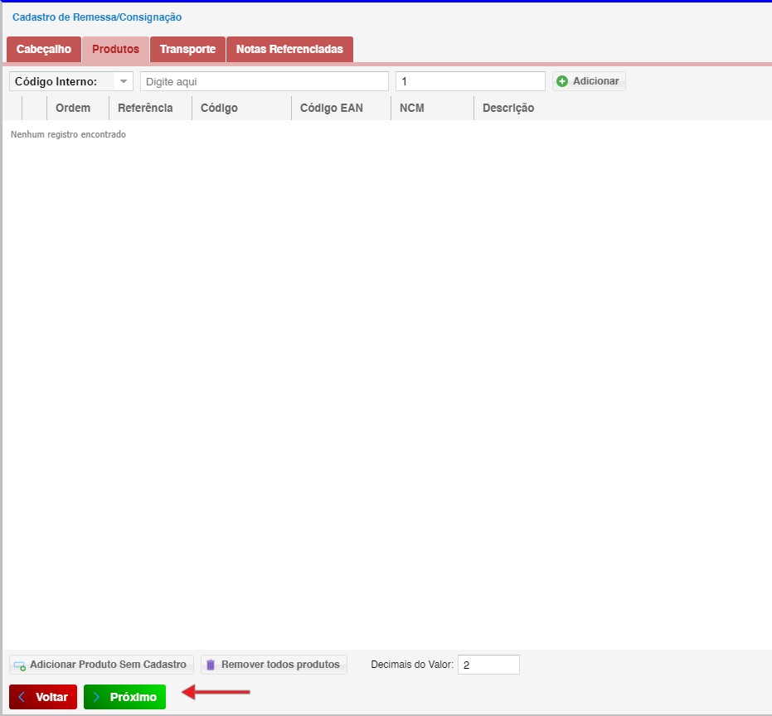Click the quantity field showing 1
Screen dimensions: 772x716
pos(470,81)
